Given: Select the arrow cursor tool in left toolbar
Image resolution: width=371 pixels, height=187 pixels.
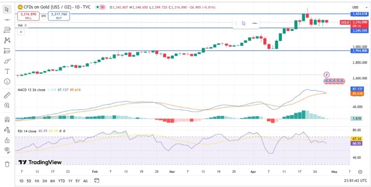Looking at the screenshot, I should pos(7,9).
